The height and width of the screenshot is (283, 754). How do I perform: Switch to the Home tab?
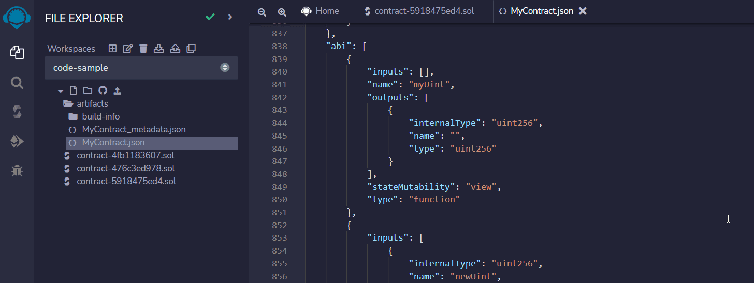(x=321, y=11)
